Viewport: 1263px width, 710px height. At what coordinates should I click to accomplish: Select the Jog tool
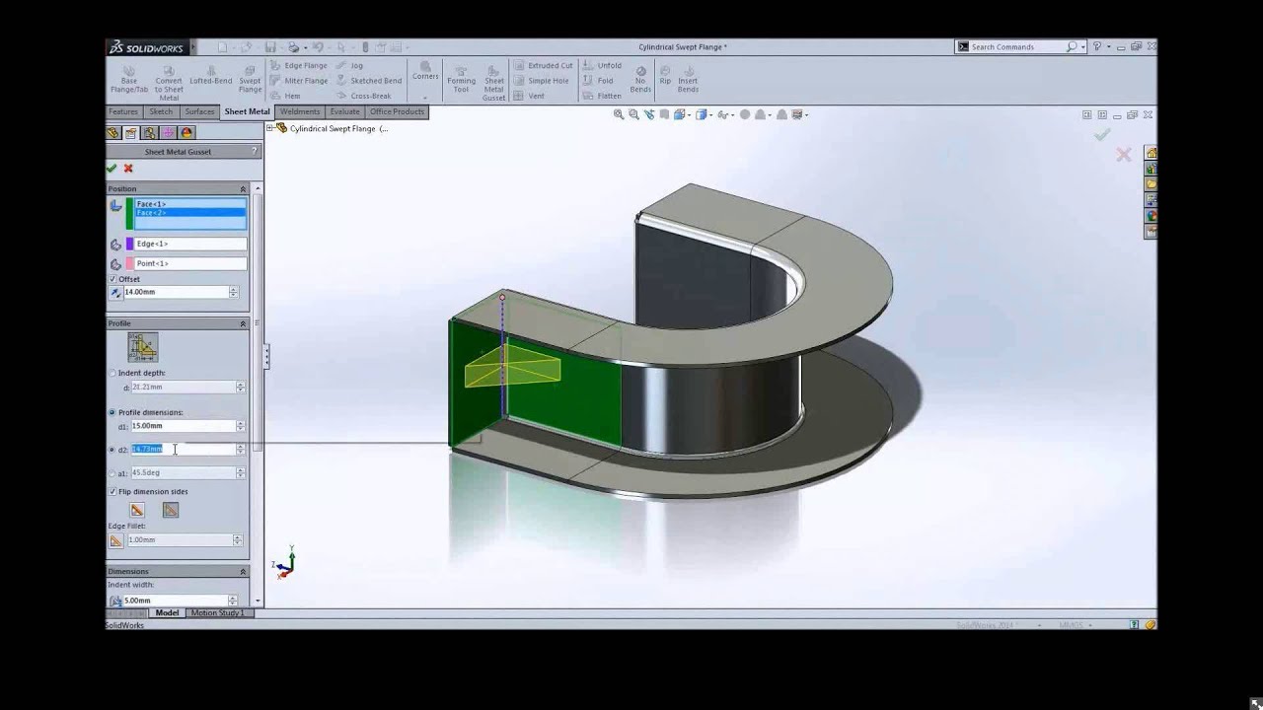pyautogui.click(x=349, y=65)
